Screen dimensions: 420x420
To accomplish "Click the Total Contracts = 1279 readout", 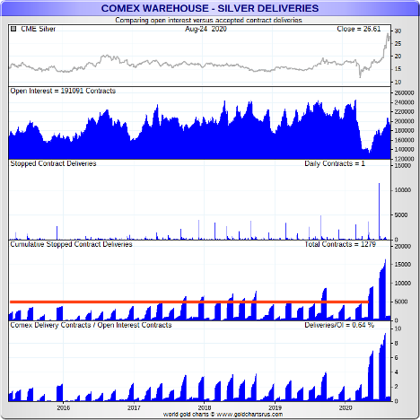I will [340, 244].
